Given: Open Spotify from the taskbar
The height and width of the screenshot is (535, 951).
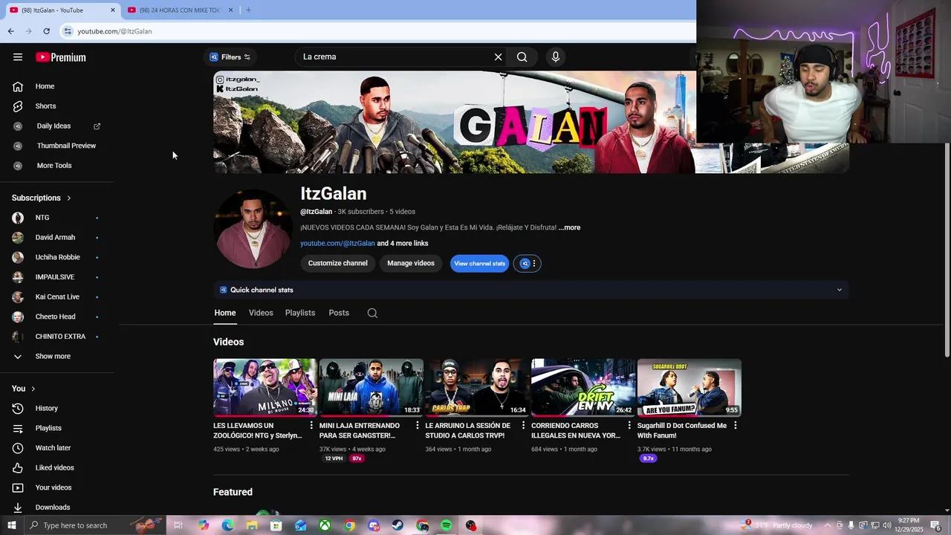Looking at the screenshot, I should 446,525.
